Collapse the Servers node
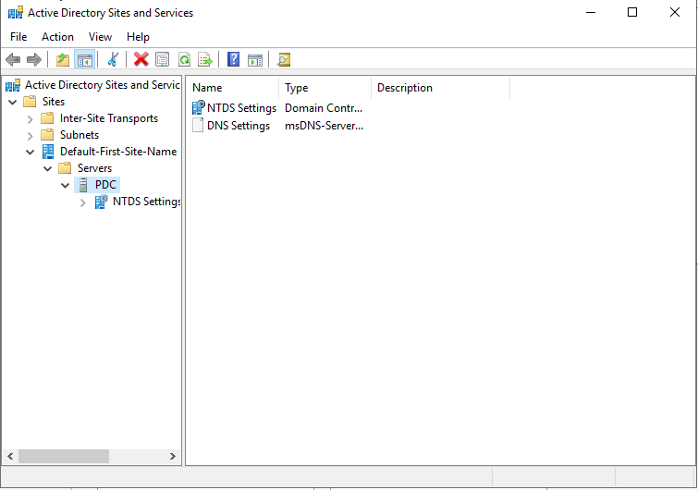This screenshot has height=490, width=698. pos(48,168)
